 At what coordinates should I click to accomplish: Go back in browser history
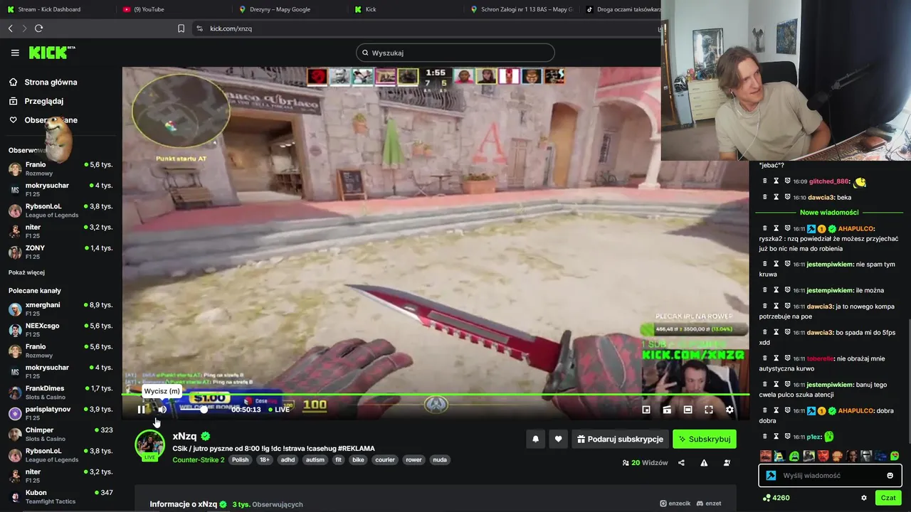[x=10, y=28]
